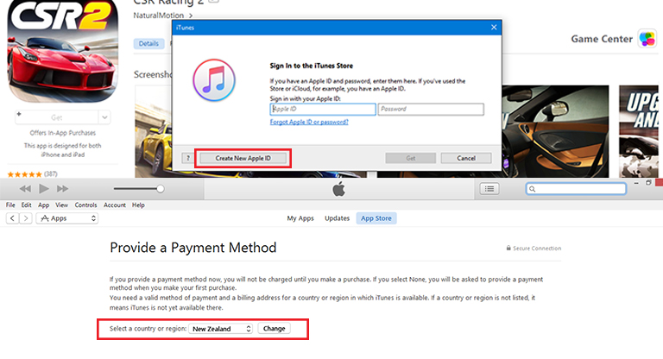
Task: Open the Edit menu
Action: pos(26,205)
